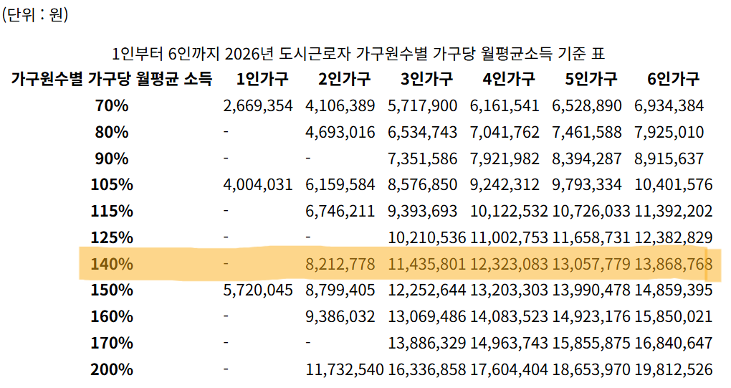Click the 115% row label
731x388 pixels.
point(111,212)
